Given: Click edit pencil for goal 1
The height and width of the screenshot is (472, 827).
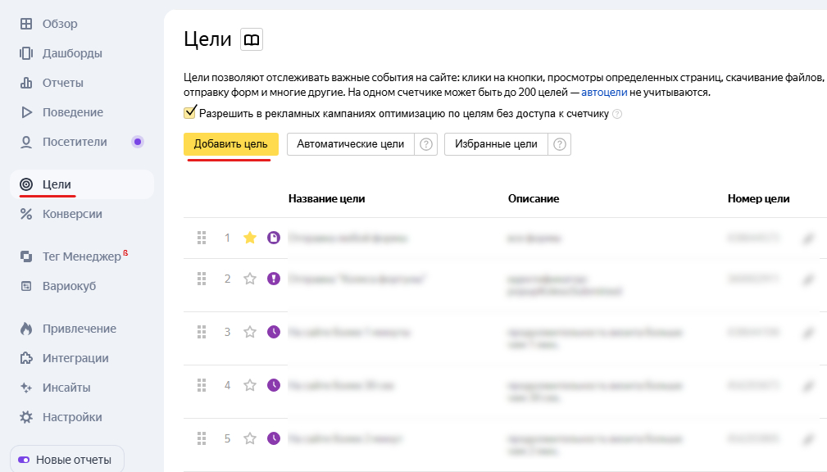Looking at the screenshot, I should pyautogui.click(x=808, y=238).
